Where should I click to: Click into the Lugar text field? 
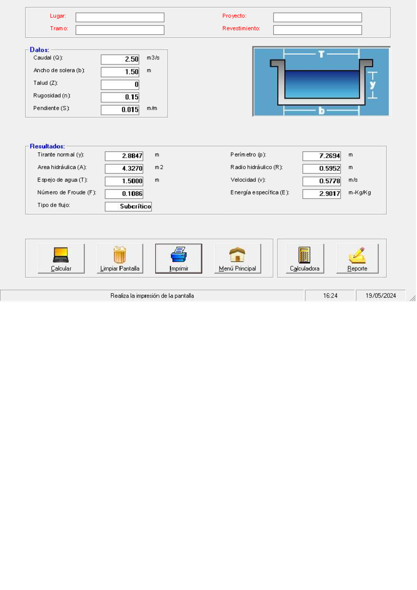(120, 17)
